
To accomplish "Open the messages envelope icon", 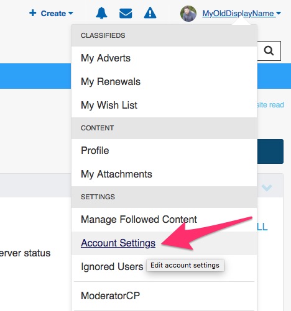I will pos(126,13).
